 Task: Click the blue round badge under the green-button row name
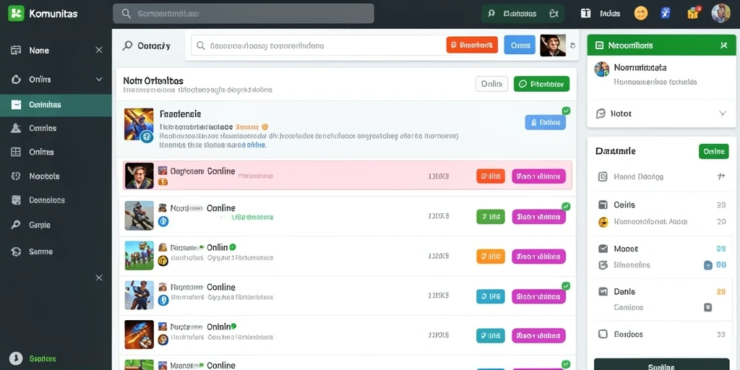click(x=163, y=221)
